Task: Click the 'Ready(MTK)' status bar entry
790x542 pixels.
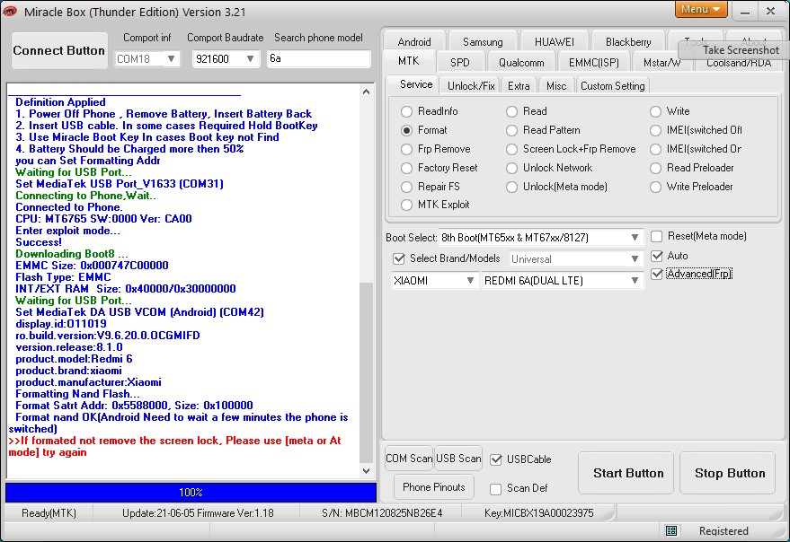Action: point(49,513)
